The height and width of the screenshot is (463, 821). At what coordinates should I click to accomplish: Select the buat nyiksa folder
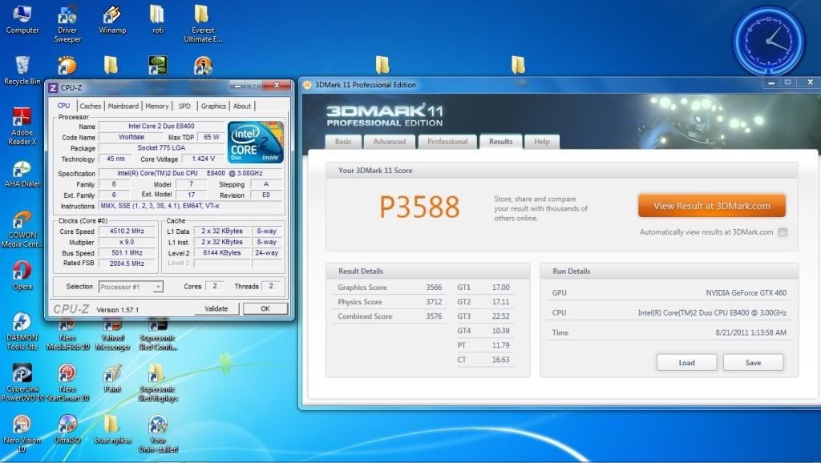pyautogui.click(x=112, y=429)
